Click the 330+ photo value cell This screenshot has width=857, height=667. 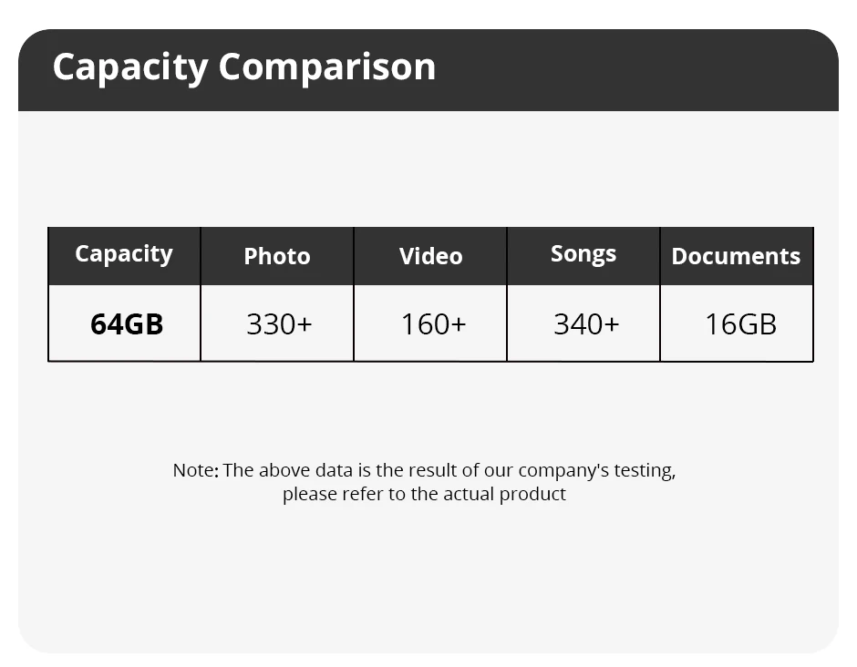(x=279, y=324)
